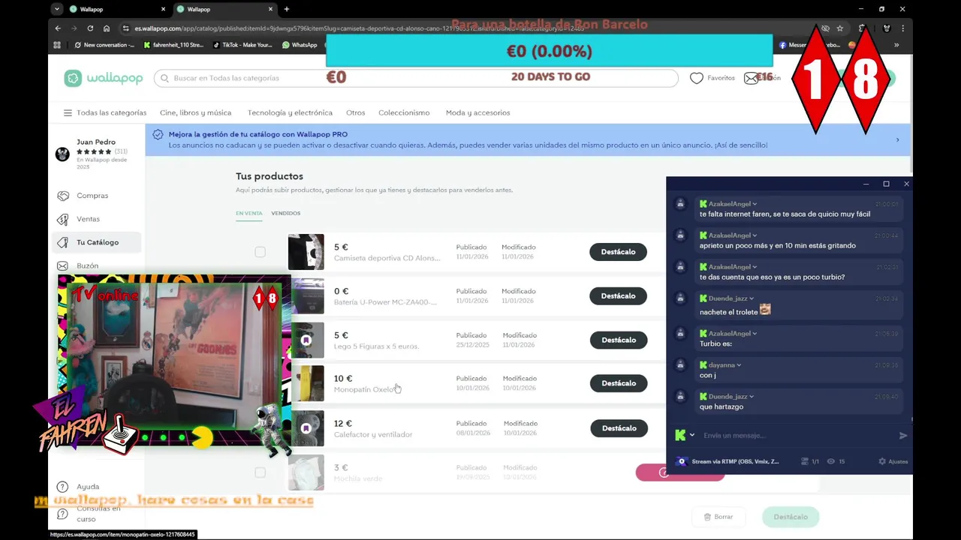Expand Duende_jazz menu on 'nachete el trolete' message
The width and height of the screenshot is (961, 540).
[x=752, y=298]
